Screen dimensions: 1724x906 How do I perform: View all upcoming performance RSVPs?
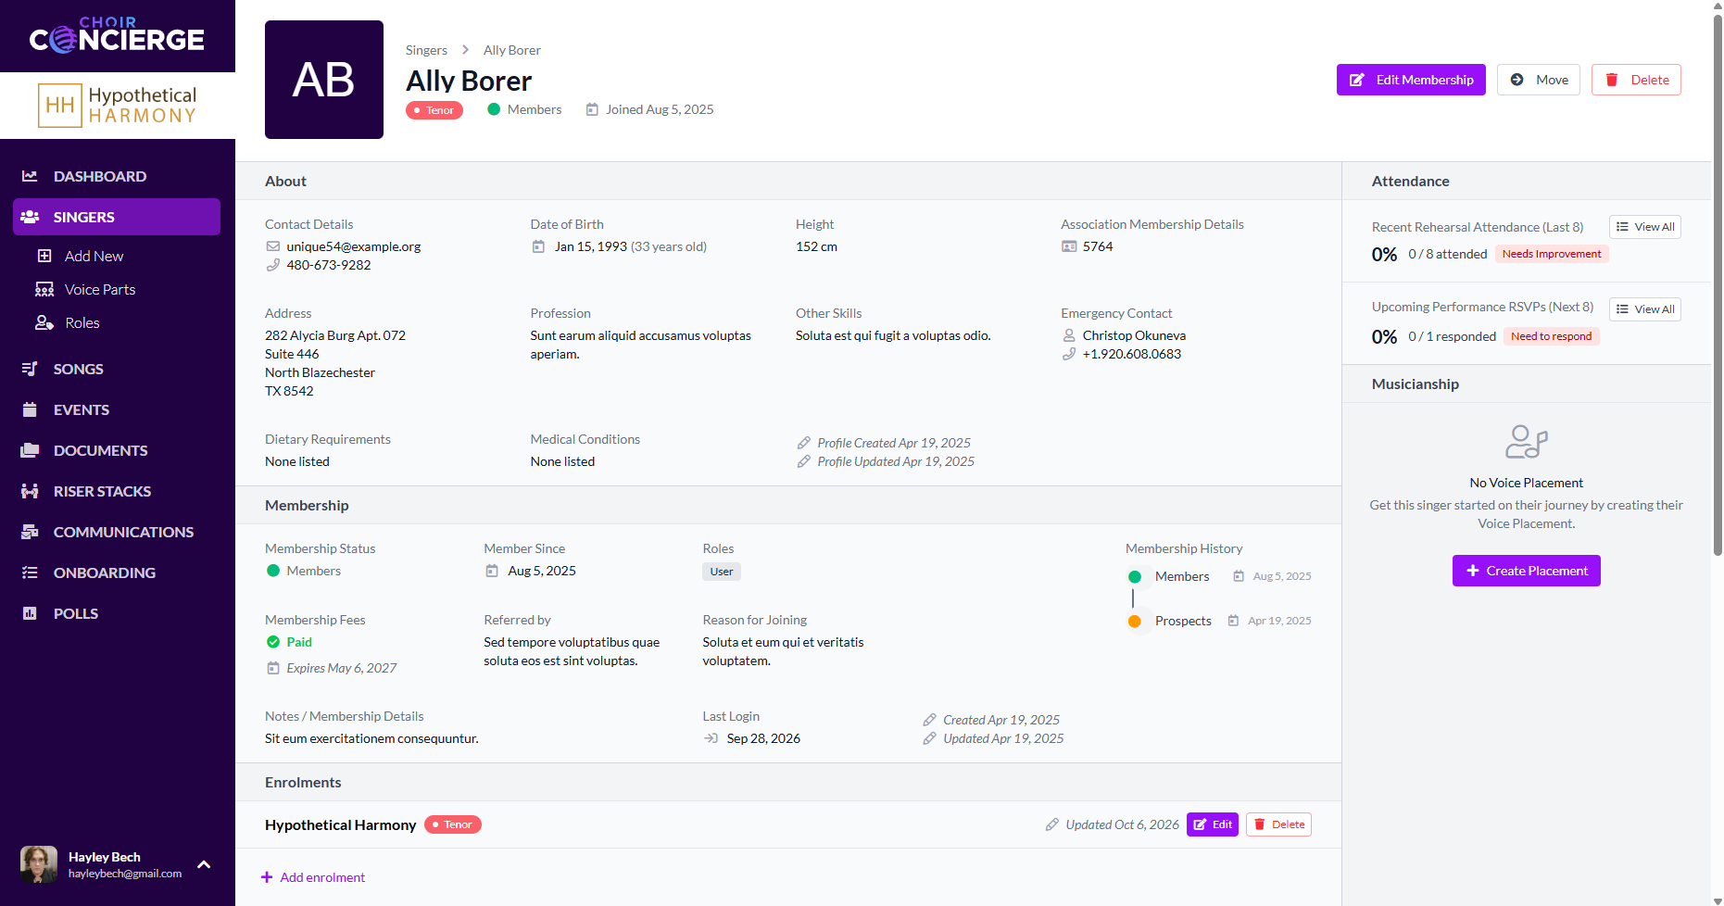point(1645,309)
